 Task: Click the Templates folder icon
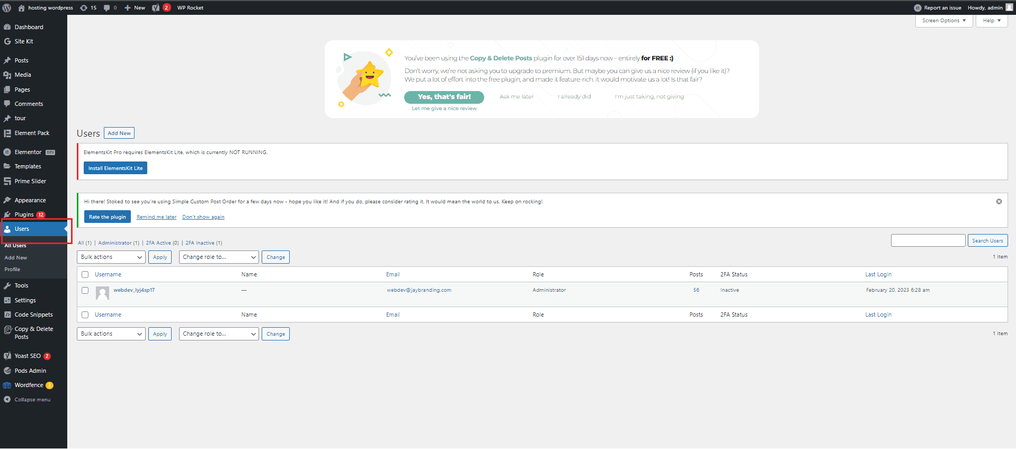(x=7, y=166)
